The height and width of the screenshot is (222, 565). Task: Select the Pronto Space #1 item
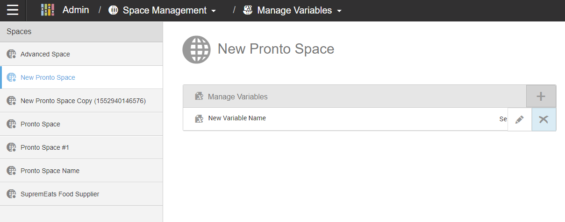45,147
